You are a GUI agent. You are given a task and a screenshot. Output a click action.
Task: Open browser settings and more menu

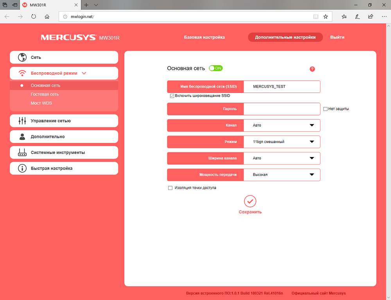click(x=384, y=17)
